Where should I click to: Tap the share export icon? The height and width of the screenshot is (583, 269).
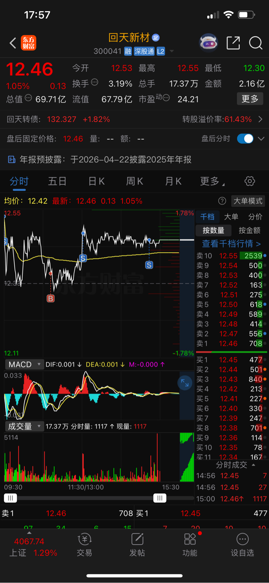pyautogui.click(x=233, y=43)
